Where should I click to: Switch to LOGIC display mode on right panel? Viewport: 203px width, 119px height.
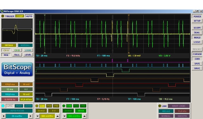(197, 42)
